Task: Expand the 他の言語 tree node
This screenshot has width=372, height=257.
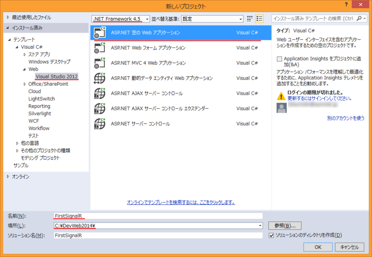Action: click(17, 143)
